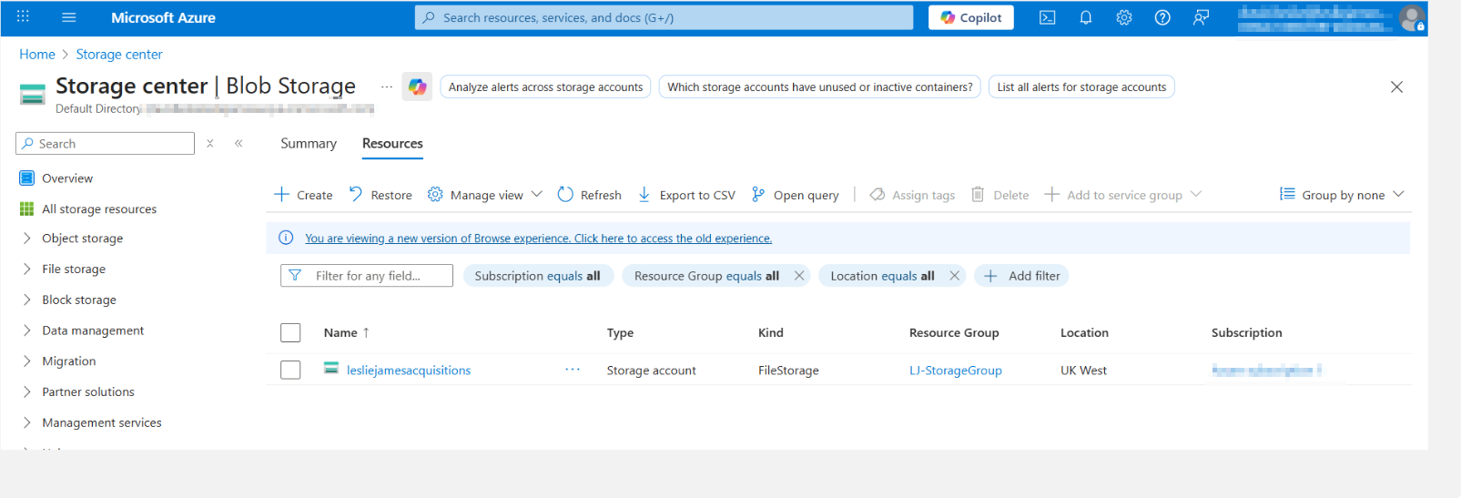The image size is (1461, 498).
Task: Click Open query in toolbar
Action: [x=796, y=194]
